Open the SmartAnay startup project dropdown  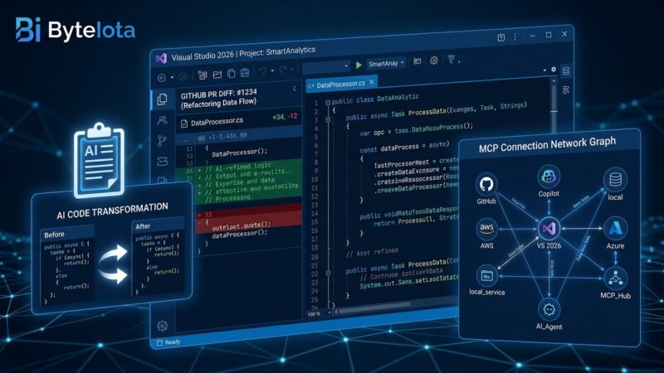coord(386,64)
